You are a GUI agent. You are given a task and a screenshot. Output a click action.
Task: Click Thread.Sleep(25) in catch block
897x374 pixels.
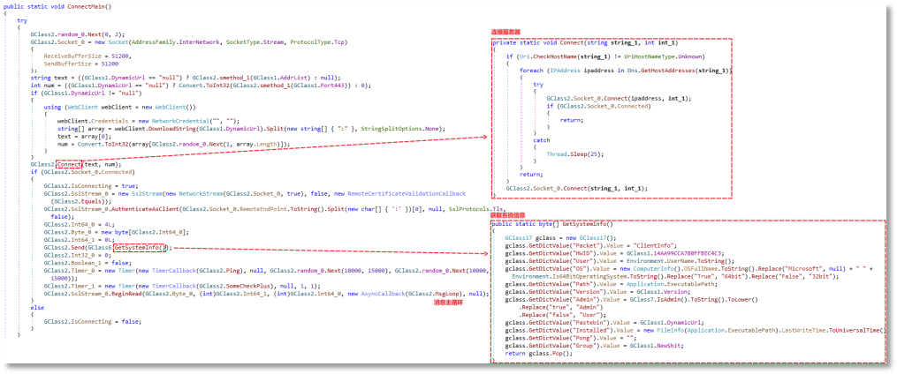[568, 153]
